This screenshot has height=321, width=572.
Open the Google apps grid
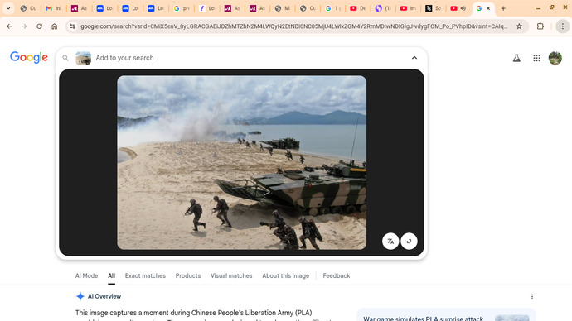[536, 58]
